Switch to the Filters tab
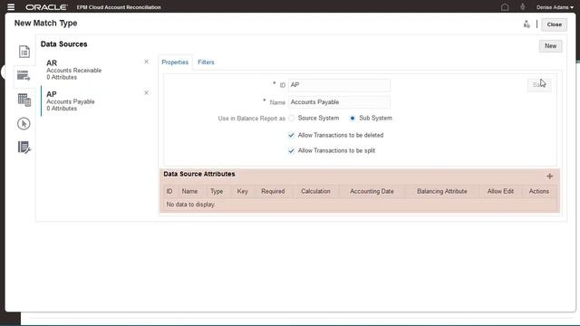Image resolution: width=580 pixels, height=326 pixels. click(x=206, y=62)
